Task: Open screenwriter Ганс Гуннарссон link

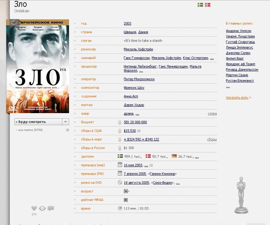Action: (137, 58)
